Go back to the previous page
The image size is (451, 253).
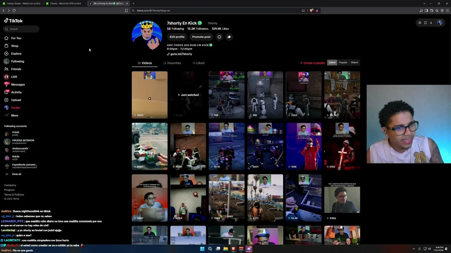click(x=4, y=11)
